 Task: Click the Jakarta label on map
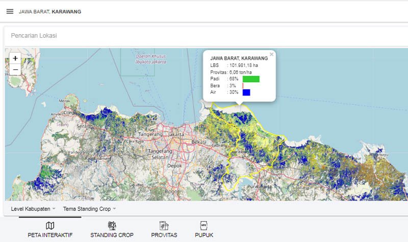tap(176, 134)
